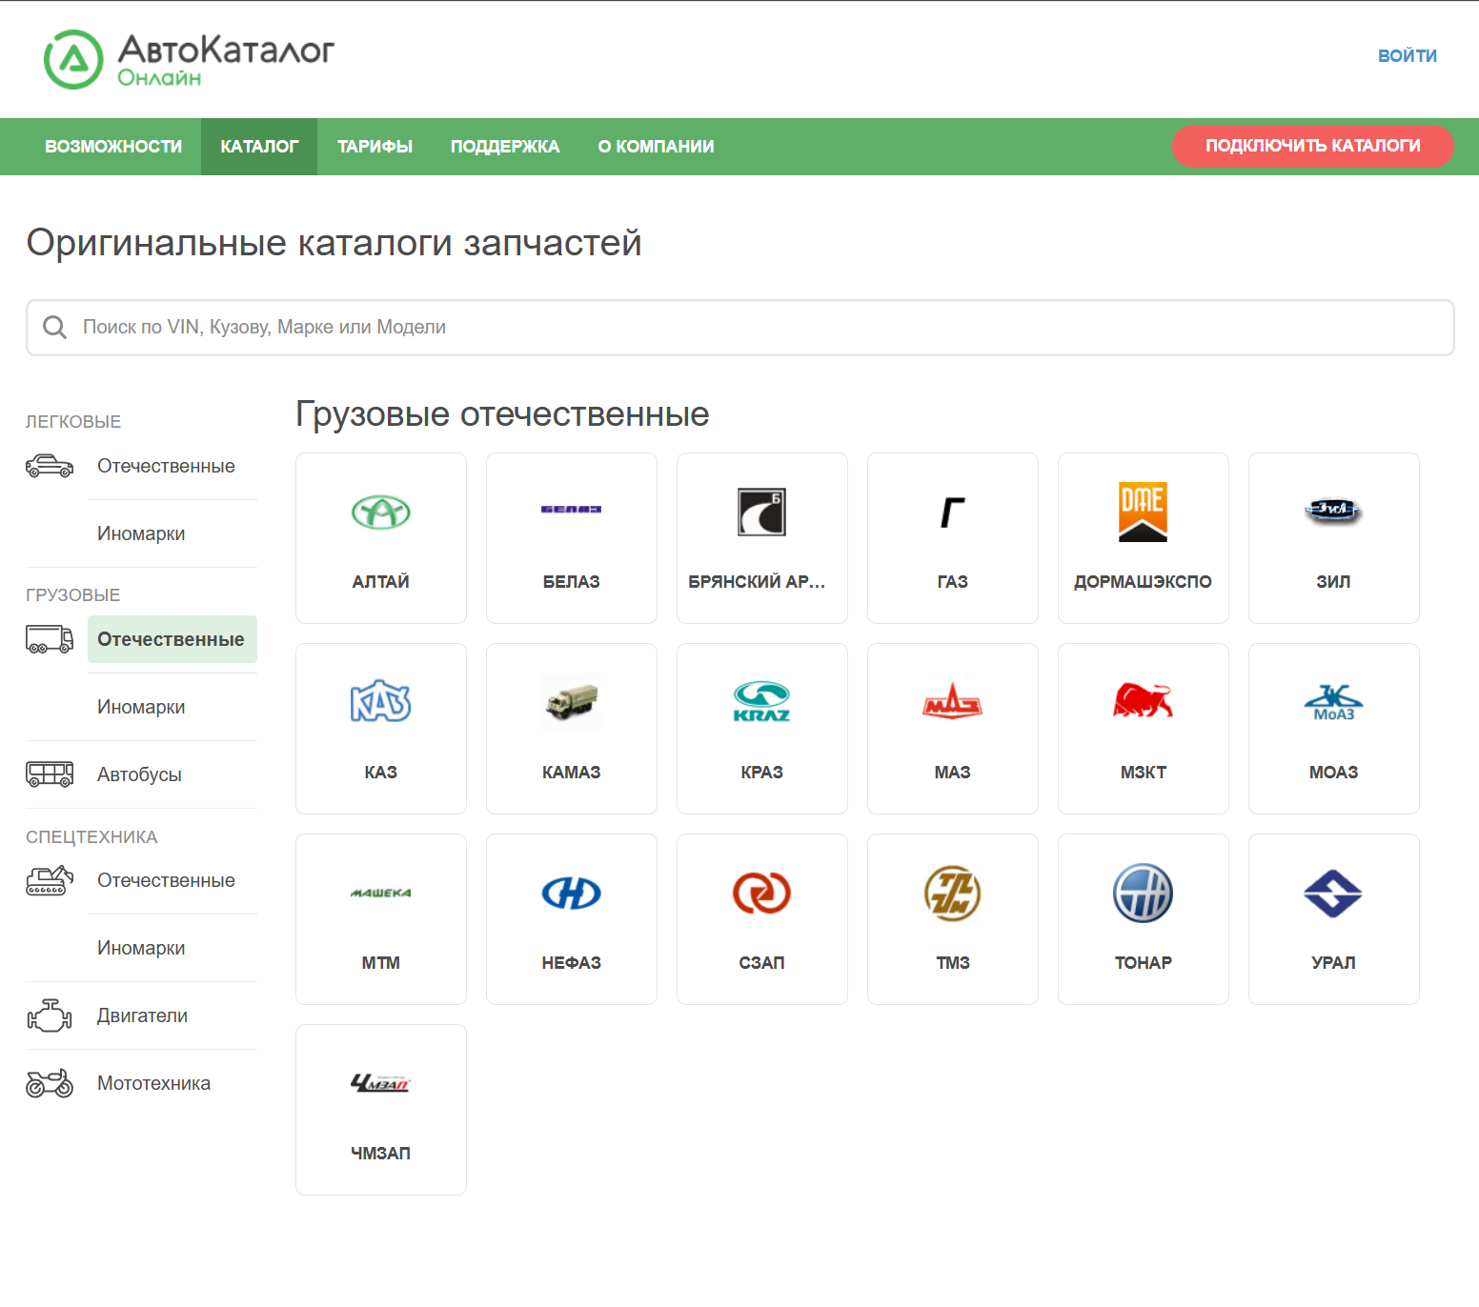Open the АЛТАЙ brand logo
This screenshot has width=1479, height=1307.
click(x=381, y=513)
